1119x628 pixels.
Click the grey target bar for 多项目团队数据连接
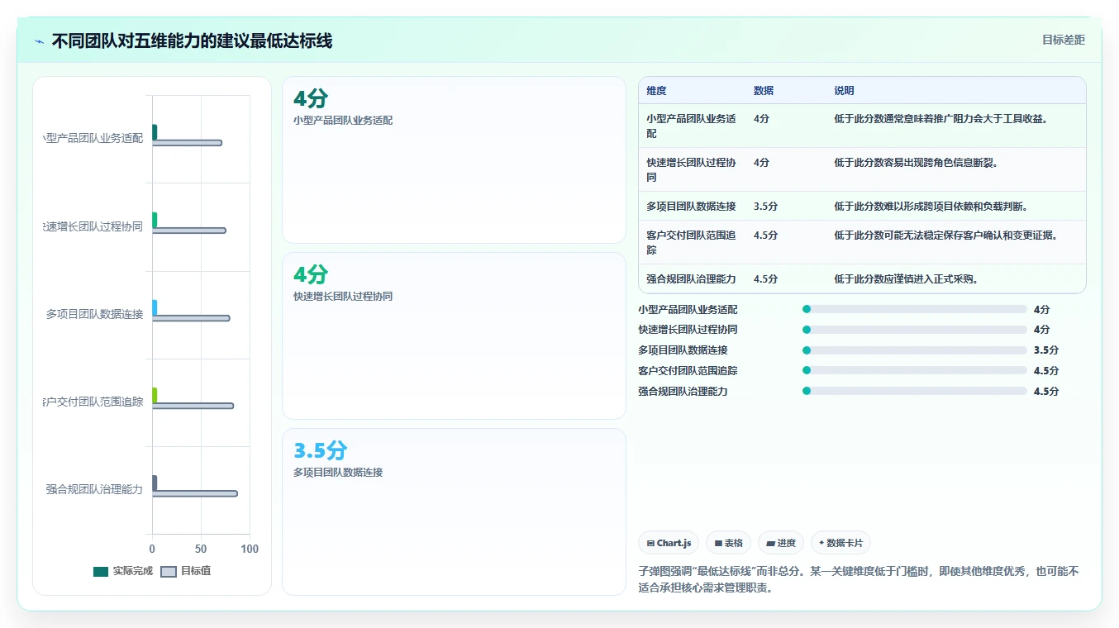click(191, 318)
